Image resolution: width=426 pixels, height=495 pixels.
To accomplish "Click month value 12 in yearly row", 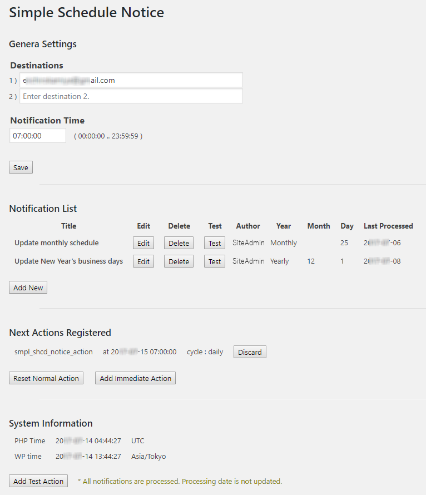I will point(311,261).
